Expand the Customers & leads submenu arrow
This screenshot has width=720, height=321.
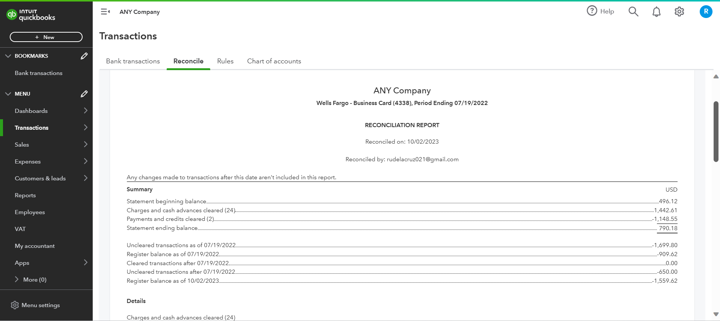86,178
